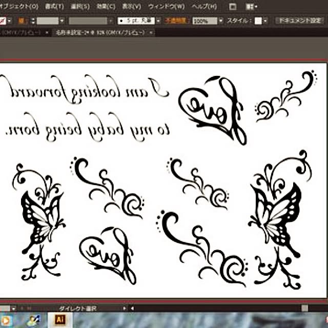This screenshot has height=328, width=328.
Task: Click the スタイル graphic style swatch
Action: click(258, 20)
